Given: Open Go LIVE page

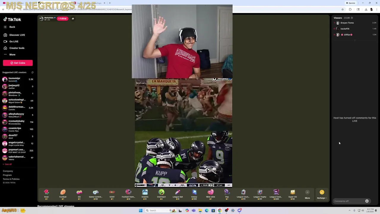Looking at the screenshot, I should (x=11, y=42).
